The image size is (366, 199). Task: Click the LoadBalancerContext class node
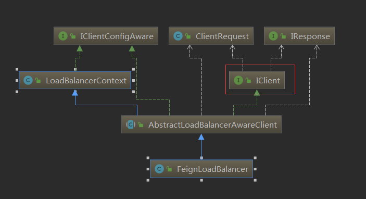tap(75, 80)
